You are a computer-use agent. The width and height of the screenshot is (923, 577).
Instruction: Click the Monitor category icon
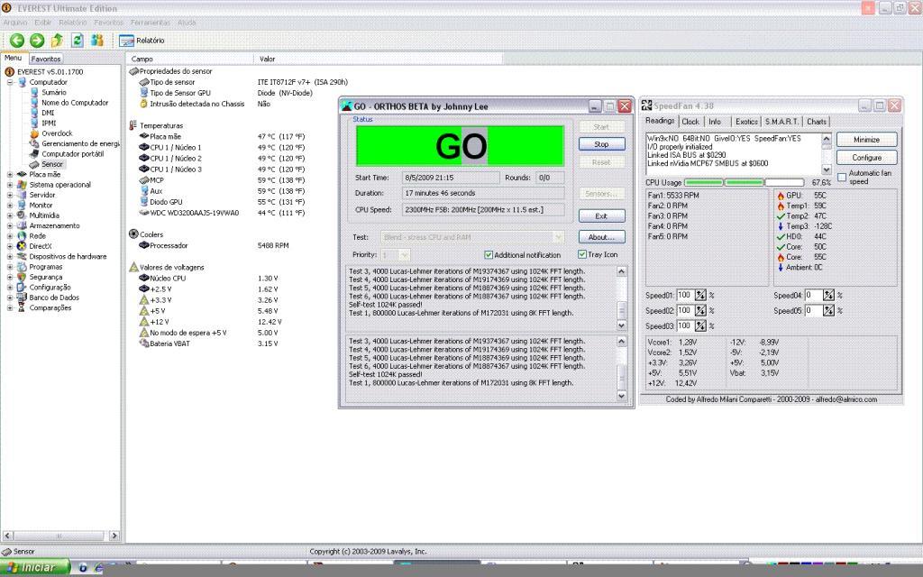23,205
